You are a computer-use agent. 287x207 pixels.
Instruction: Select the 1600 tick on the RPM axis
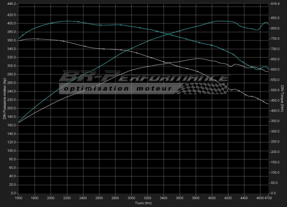point(19,199)
